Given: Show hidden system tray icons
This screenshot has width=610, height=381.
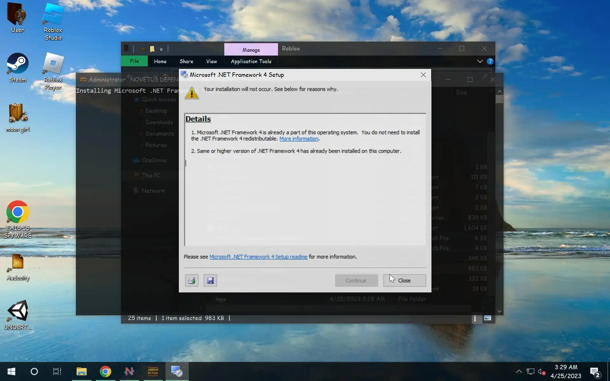Looking at the screenshot, I should (x=519, y=371).
